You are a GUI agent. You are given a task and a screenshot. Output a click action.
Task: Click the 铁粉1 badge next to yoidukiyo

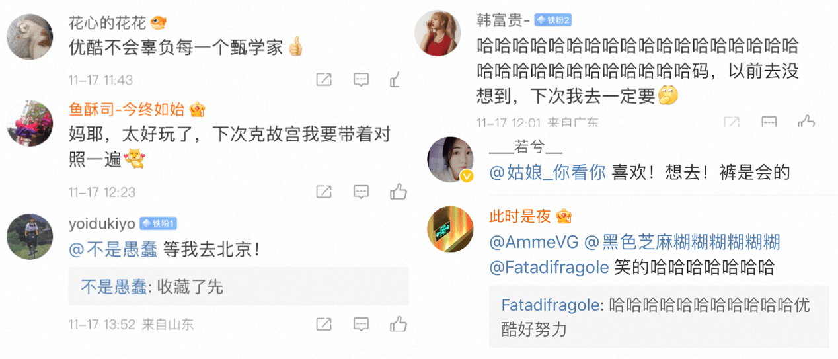coord(159,223)
